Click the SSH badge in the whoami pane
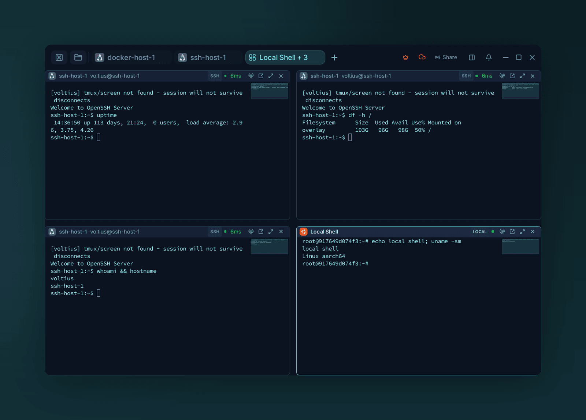 (x=215, y=232)
